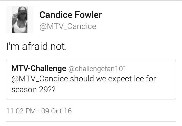The height and width of the screenshot is (126, 182).
Task: Click the dot separator between time and date
Action: (x=38, y=111)
